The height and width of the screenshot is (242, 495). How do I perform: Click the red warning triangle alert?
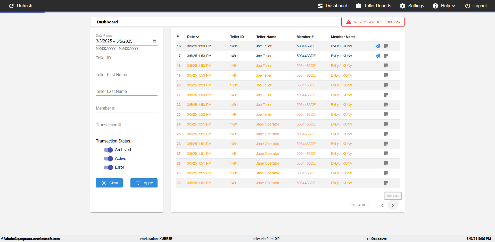click(x=349, y=22)
